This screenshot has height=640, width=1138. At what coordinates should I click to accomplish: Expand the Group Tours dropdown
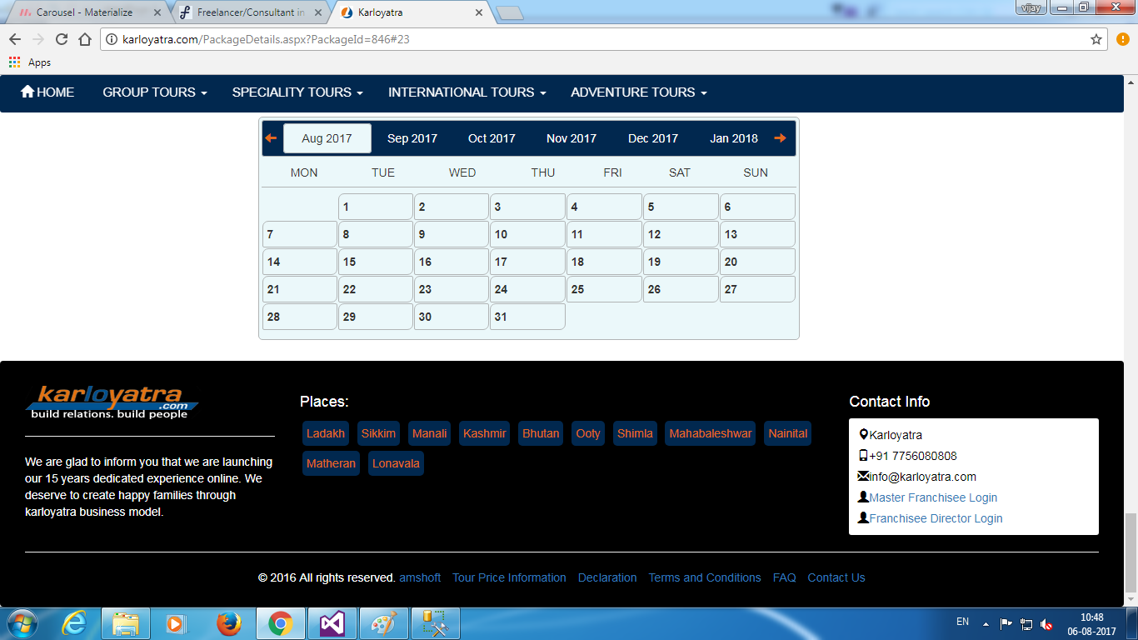click(154, 92)
